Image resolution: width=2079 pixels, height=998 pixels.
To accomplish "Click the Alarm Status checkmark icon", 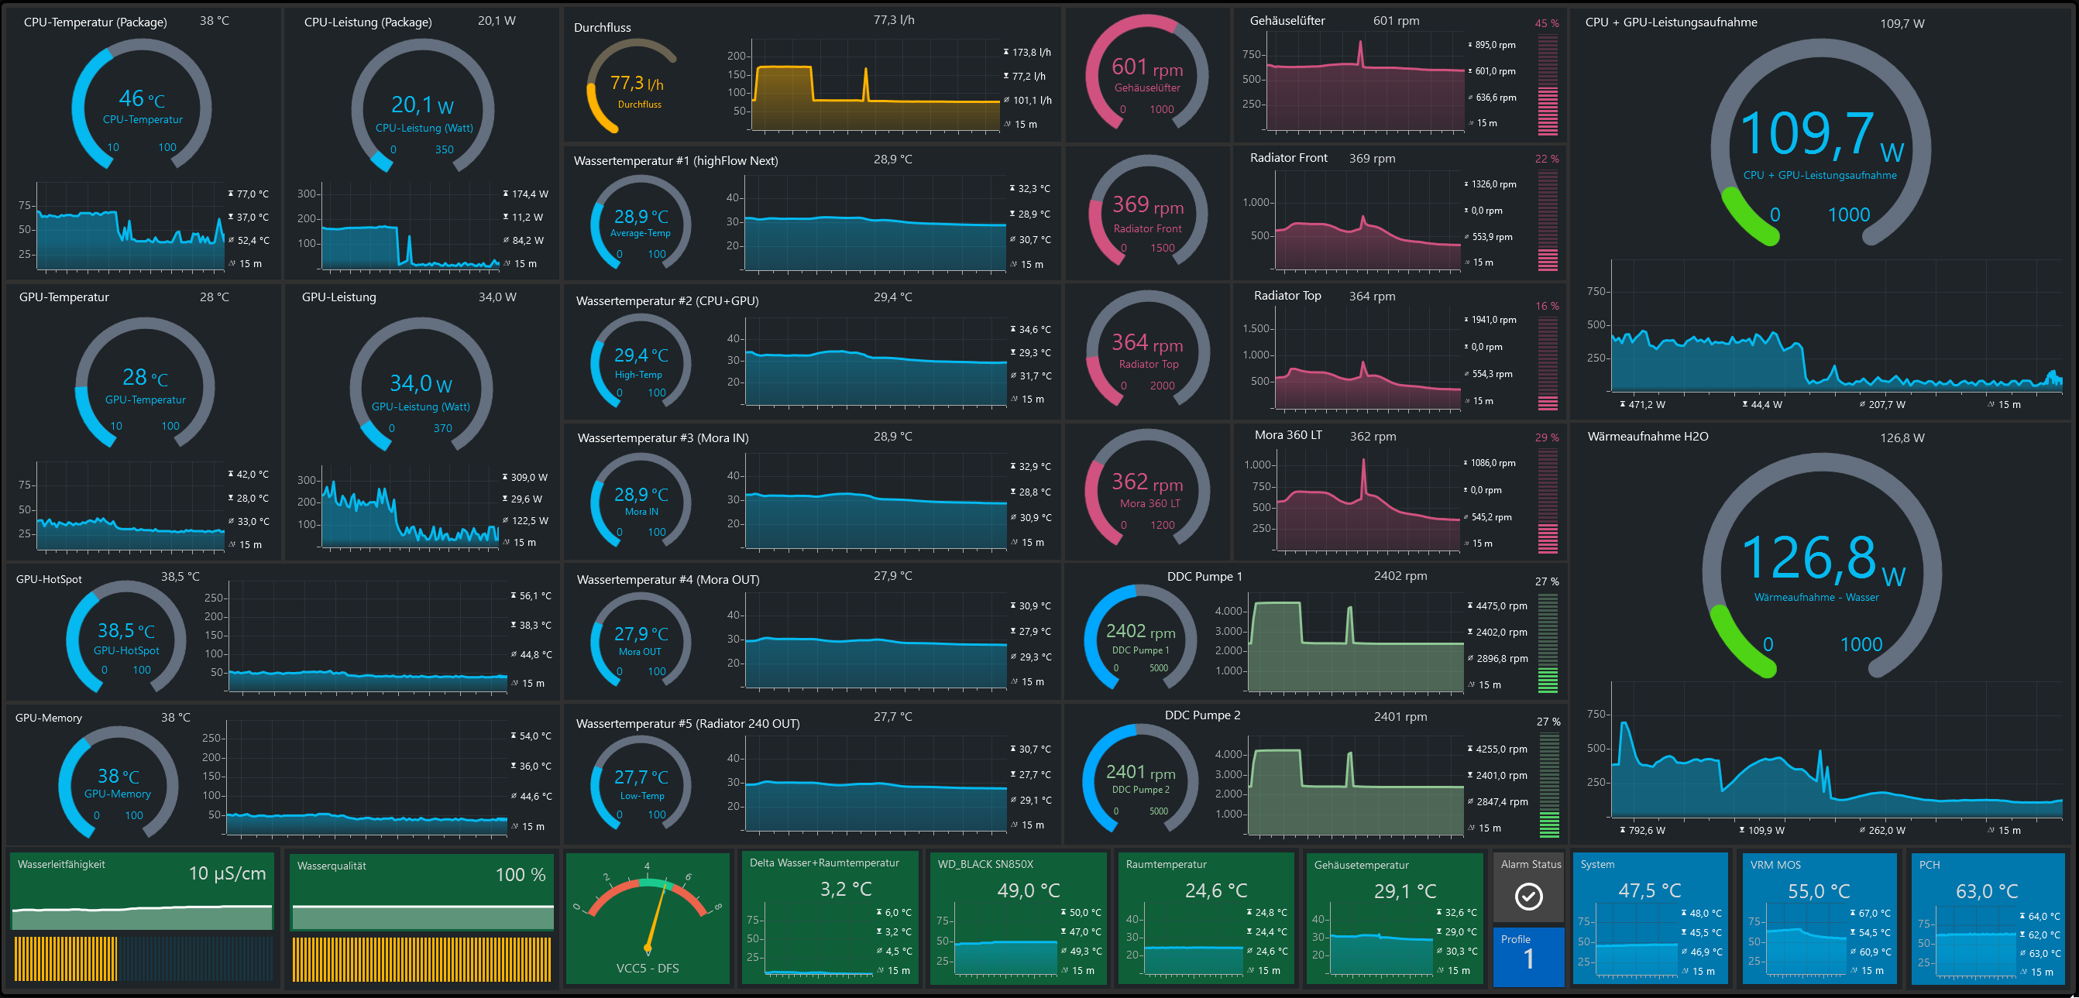I will tap(1527, 897).
